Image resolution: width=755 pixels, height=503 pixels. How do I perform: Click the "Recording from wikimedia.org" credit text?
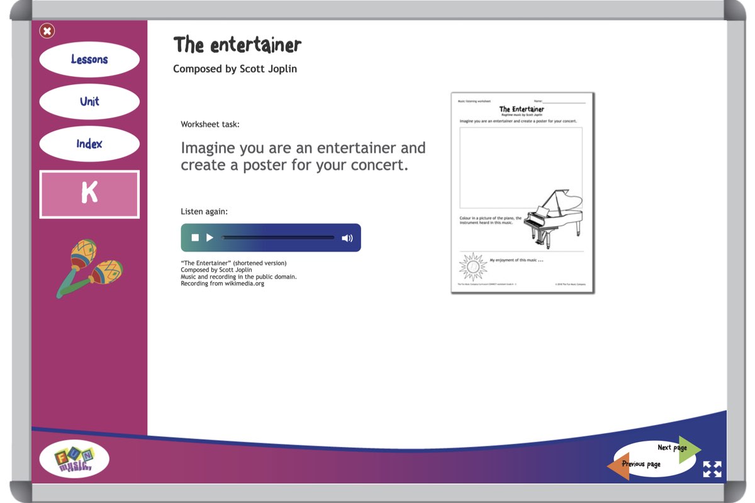[x=222, y=284]
